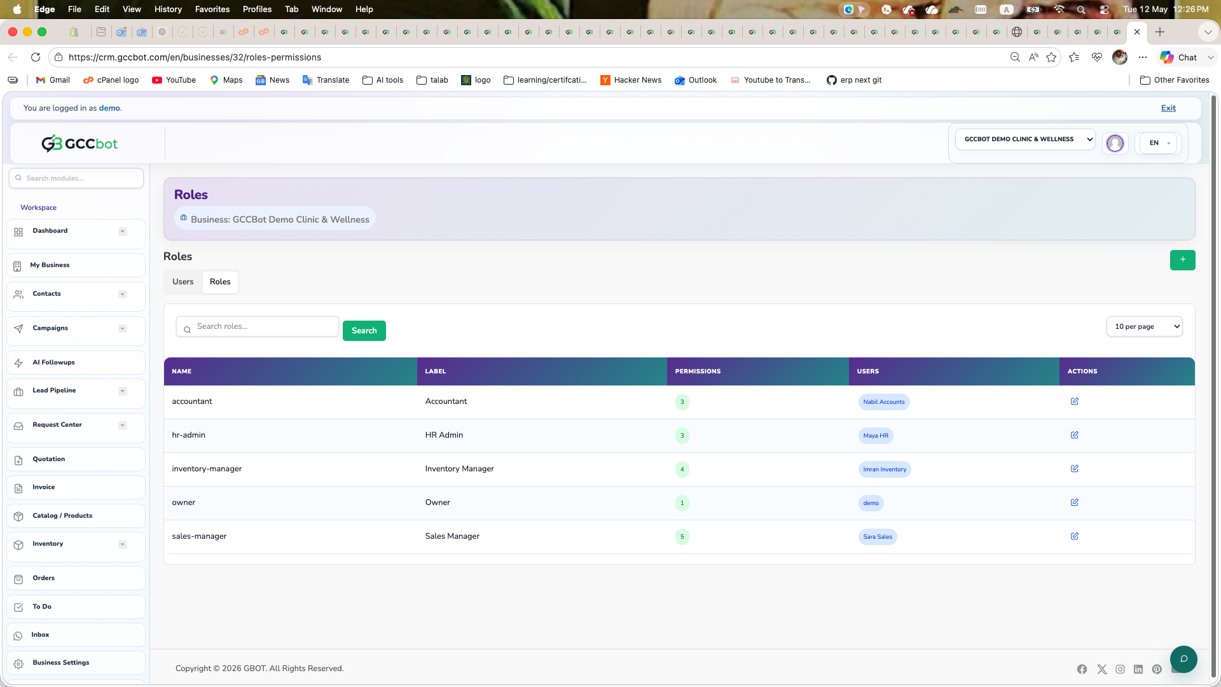Open Edge settings and more menu

(x=1143, y=57)
